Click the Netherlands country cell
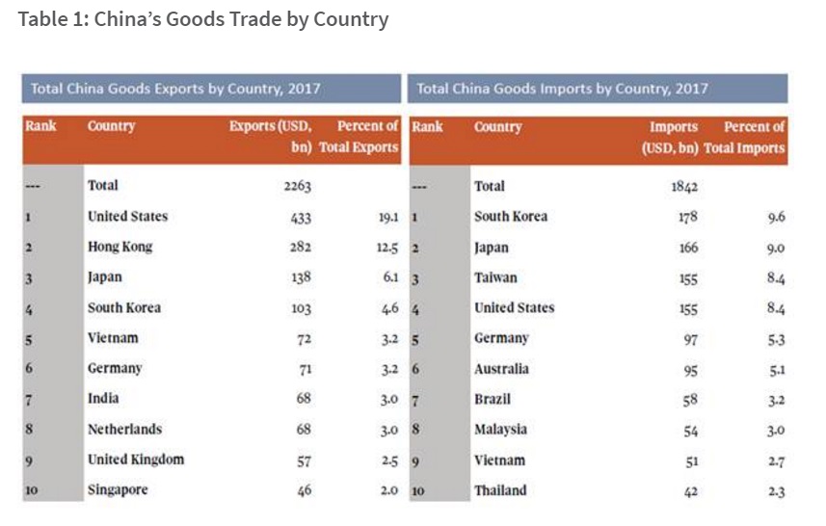Screen dimensions: 826x526 [x=124, y=430]
